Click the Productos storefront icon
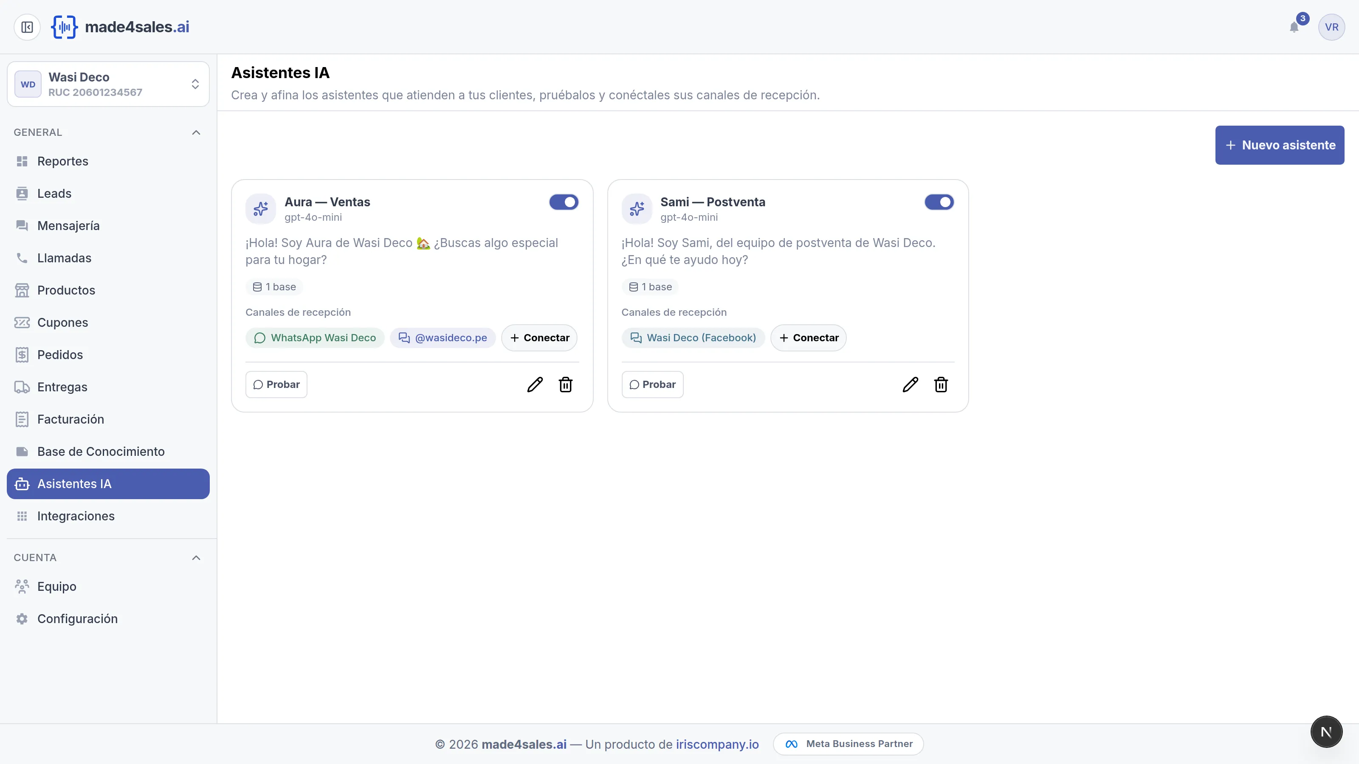The width and height of the screenshot is (1359, 764). (22, 290)
